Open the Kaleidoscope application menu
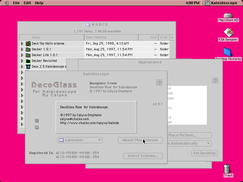 221,3
